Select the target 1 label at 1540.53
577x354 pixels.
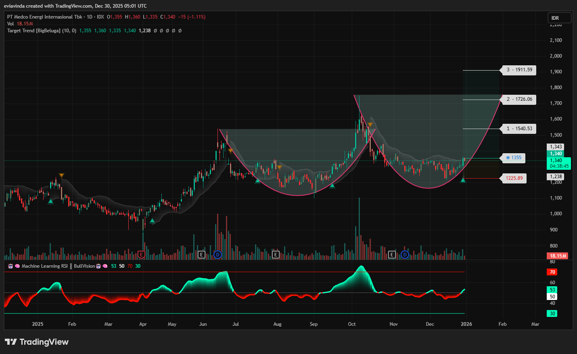point(519,129)
